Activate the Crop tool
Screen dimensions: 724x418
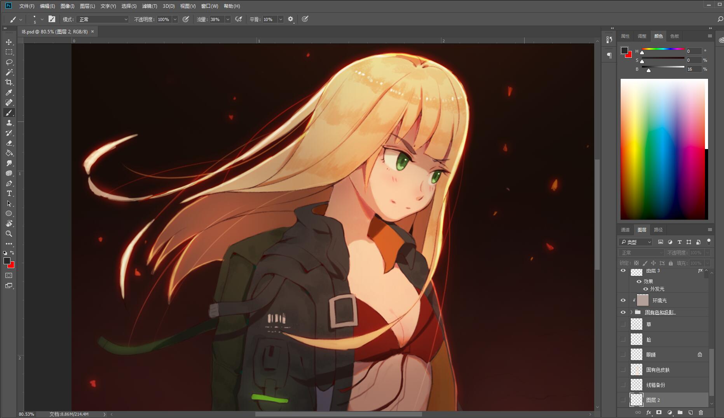point(9,82)
